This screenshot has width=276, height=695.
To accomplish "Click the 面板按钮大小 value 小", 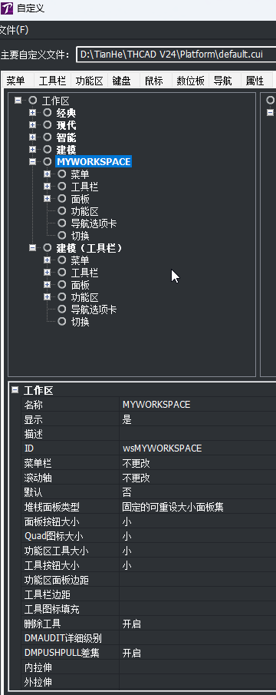I will point(127,521).
